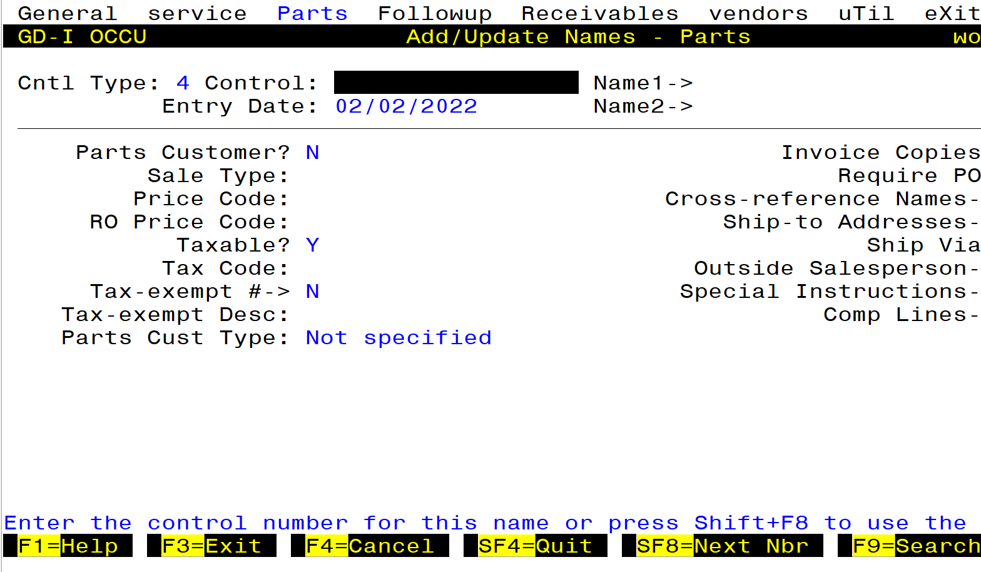Click the Taxable? Y value
The height and width of the screenshot is (572, 981).
312,245
